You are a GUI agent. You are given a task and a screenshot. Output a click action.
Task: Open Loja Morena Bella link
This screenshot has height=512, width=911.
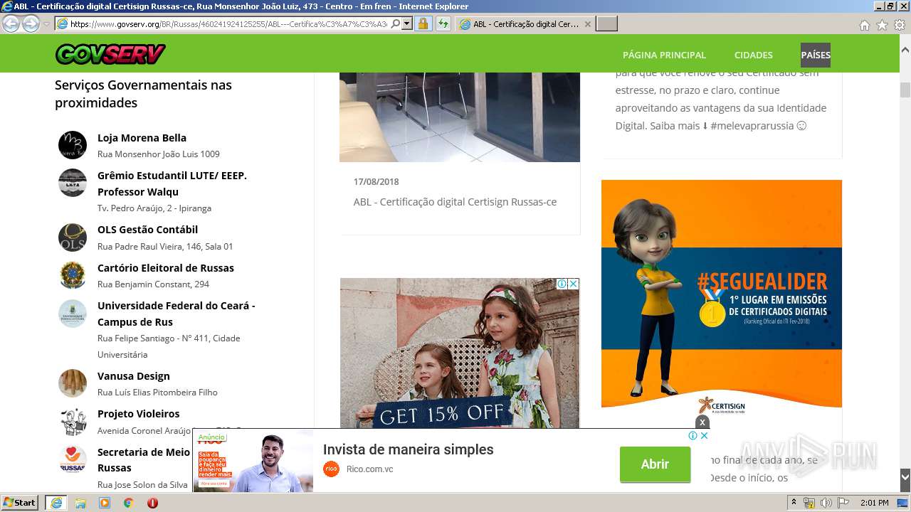coord(142,138)
